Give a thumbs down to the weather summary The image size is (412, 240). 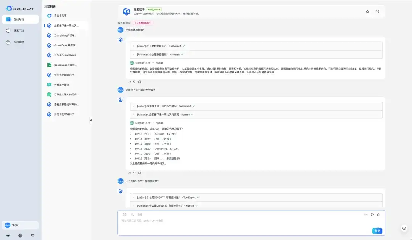134,173
